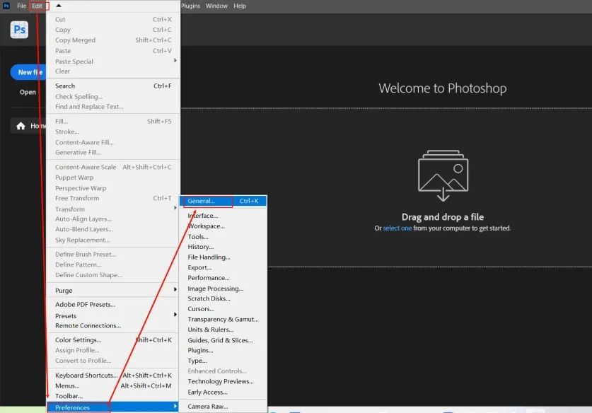Image resolution: width=592 pixels, height=413 pixels.
Task: Click the Home house icon
Action: pos(21,126)
